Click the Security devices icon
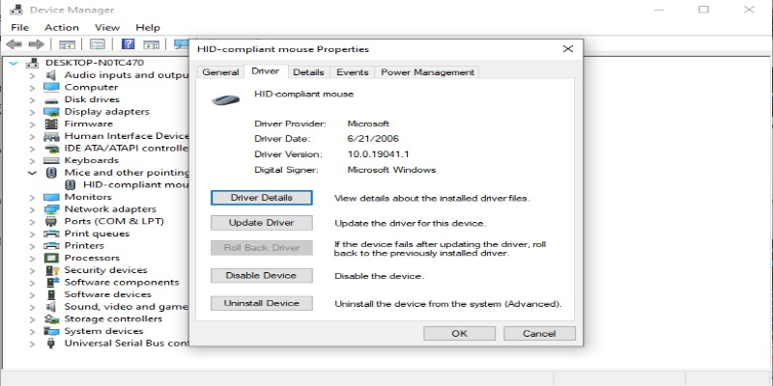This screenshot has width=773, height=386. click(x=54, y=270)
